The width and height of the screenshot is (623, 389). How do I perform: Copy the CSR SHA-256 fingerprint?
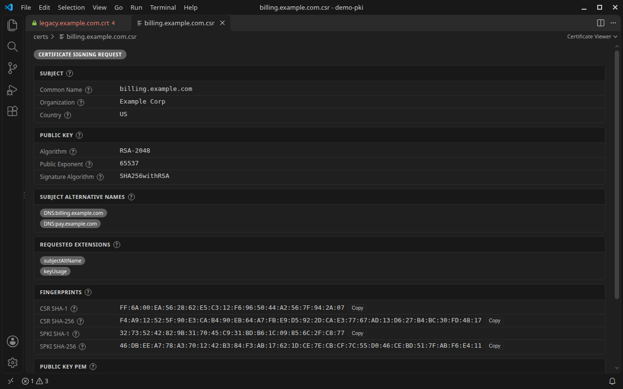[x=495, y=320]
